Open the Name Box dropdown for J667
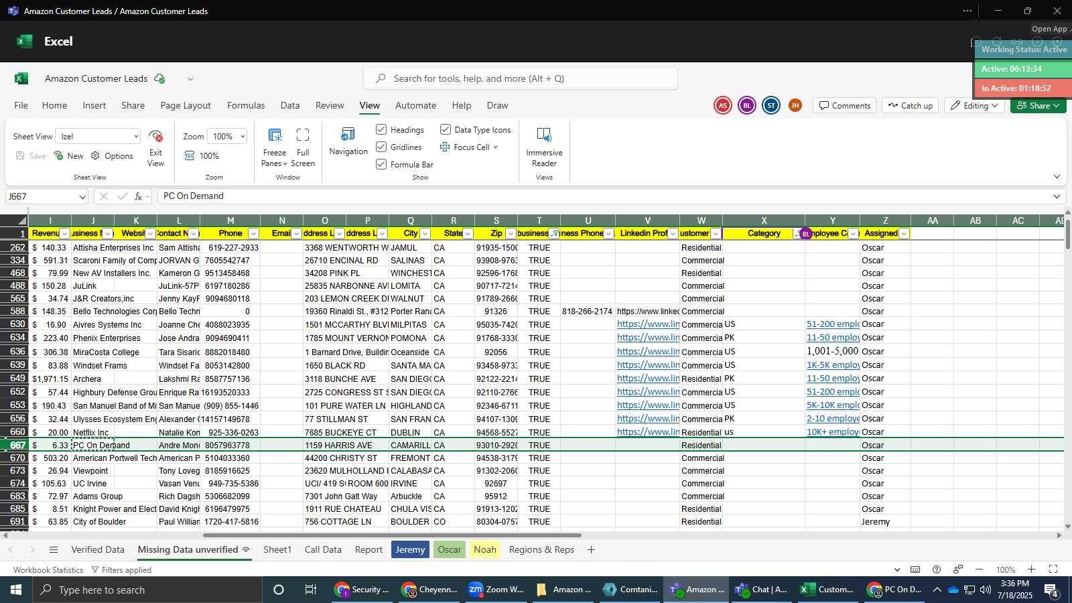Image resolution: width=1072 pixels, height=603 pixels. click(82, 197)
